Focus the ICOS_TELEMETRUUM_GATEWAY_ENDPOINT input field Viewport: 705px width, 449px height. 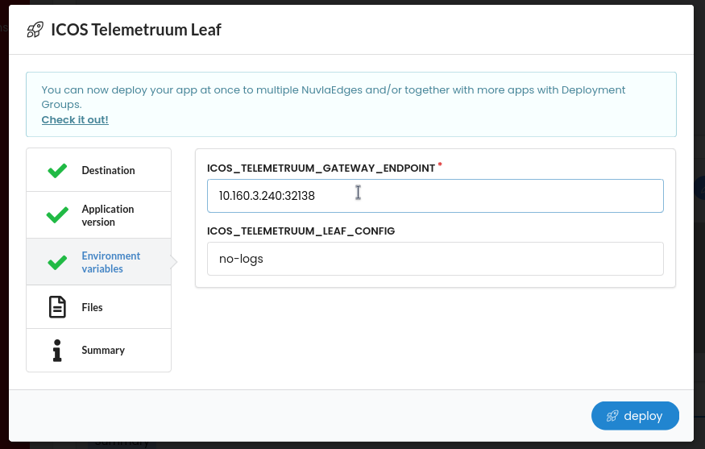[435, 196]
